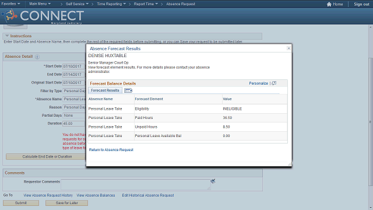Grab the dialog resize handle corner
The width and height of the screenshot is (373, 210).
click(x=290, y=164)
